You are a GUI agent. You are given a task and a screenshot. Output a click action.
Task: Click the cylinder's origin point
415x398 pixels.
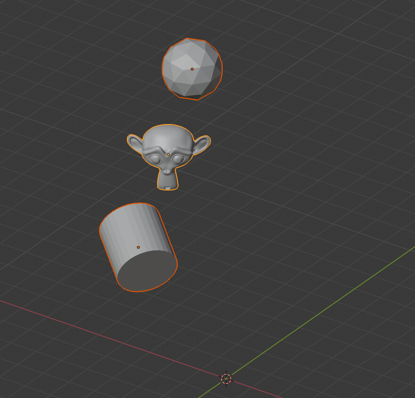(138, 246)
